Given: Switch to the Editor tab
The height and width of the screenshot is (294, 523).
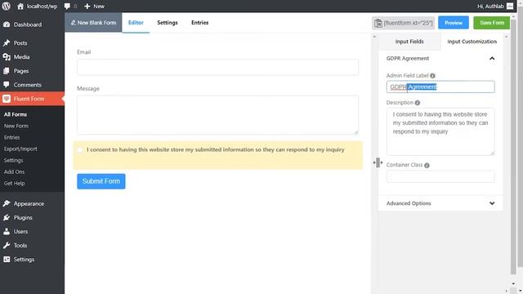Looking at the screenshot, I should tap(136, 23).
